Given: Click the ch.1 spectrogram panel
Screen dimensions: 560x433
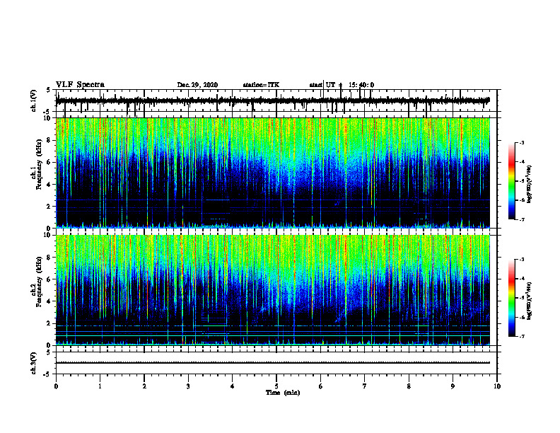Looking at the screenshot, I should (x=273, y=173).
